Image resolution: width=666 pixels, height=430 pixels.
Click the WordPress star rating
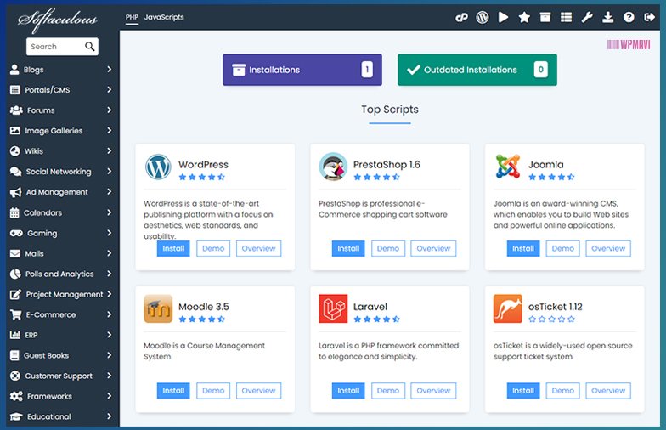click(x=202, y=177)
